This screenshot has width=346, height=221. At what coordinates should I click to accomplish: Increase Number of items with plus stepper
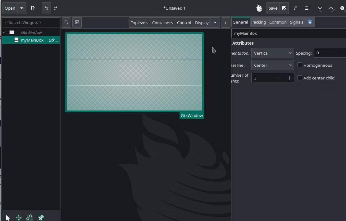click(x=289, y=78)
